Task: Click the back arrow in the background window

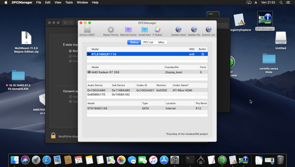Action: [65, 23]
